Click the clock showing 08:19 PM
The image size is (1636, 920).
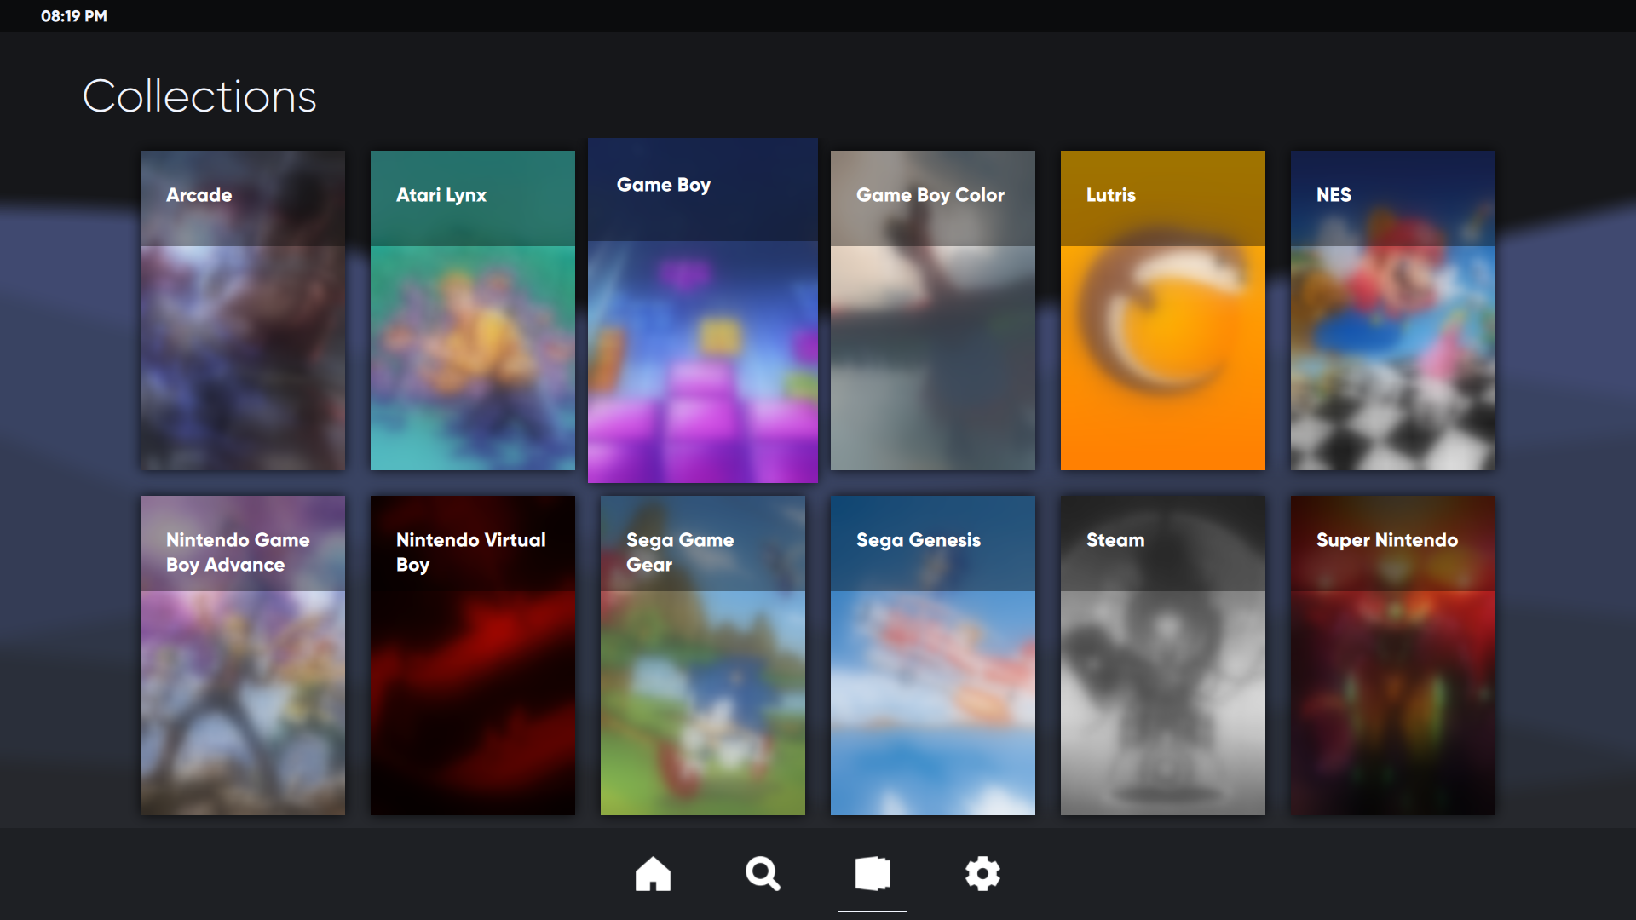point(74,16)
